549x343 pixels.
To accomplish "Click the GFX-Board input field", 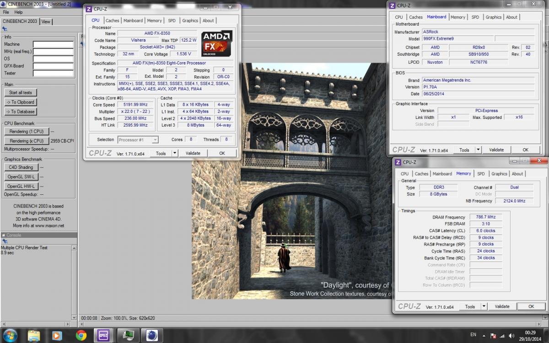I will [53, 66].
